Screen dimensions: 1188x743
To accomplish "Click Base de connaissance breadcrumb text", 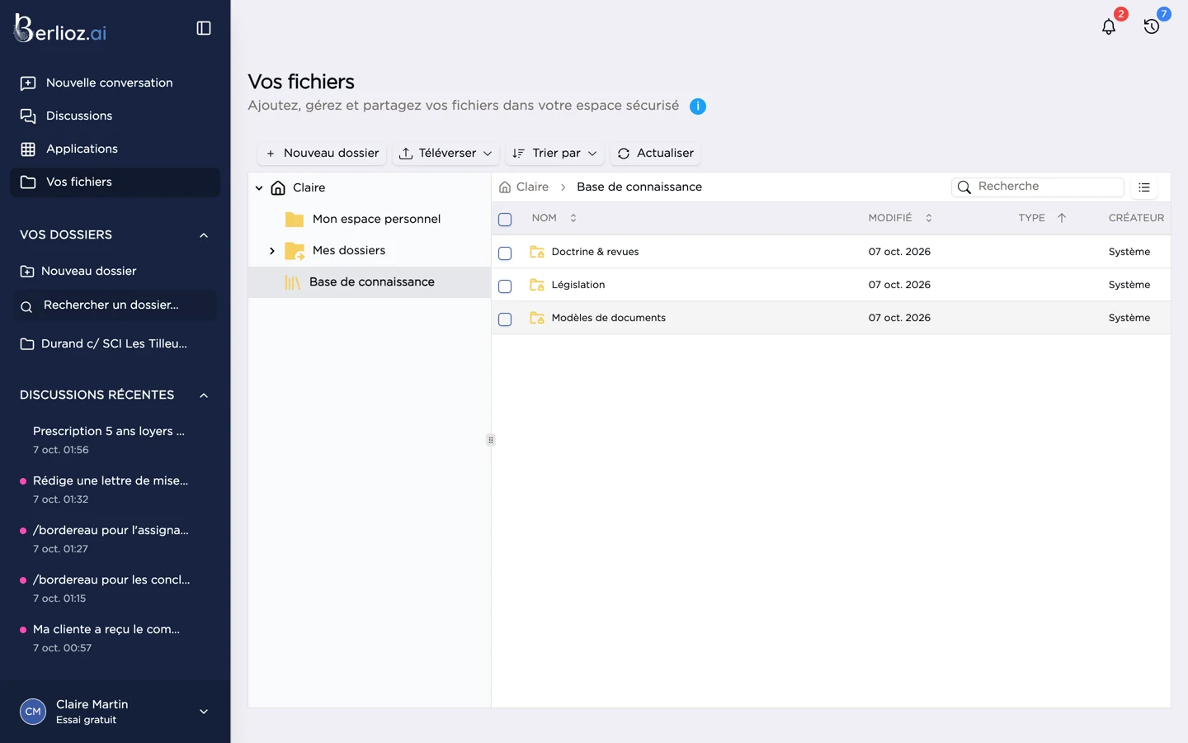I will coord(639,187).
